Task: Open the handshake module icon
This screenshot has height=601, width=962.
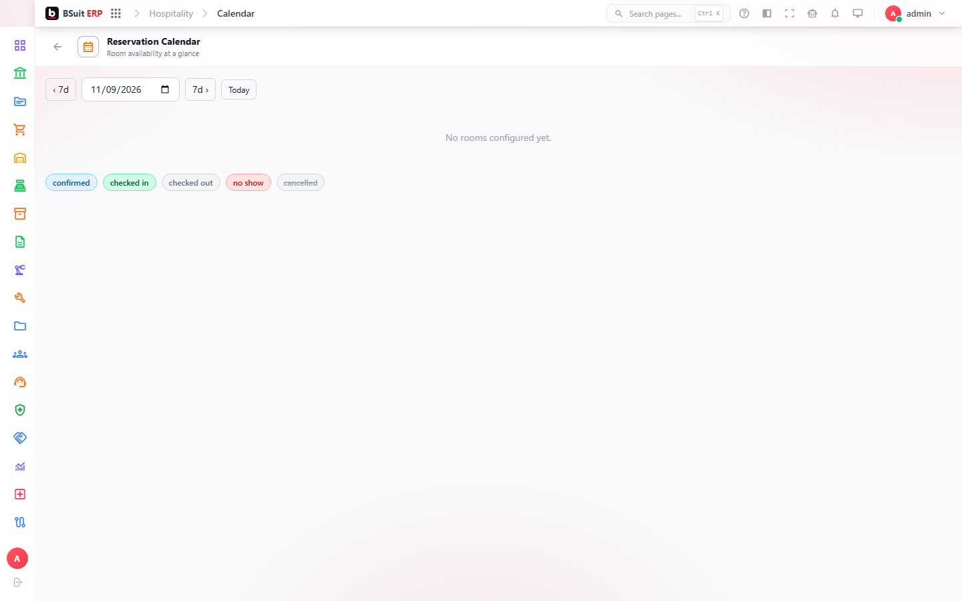Action: (20, 438)
